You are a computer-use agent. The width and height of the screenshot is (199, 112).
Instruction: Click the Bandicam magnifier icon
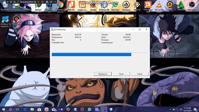pos(15,2)
